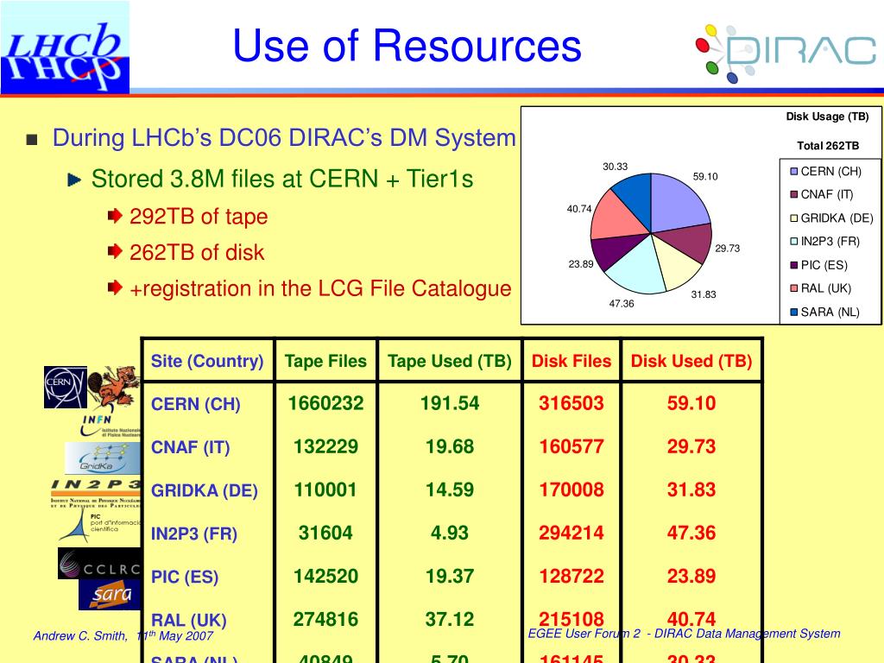Click the 29.73 maroon pie slice
This screenshot has height=663, width=884.
688,242
